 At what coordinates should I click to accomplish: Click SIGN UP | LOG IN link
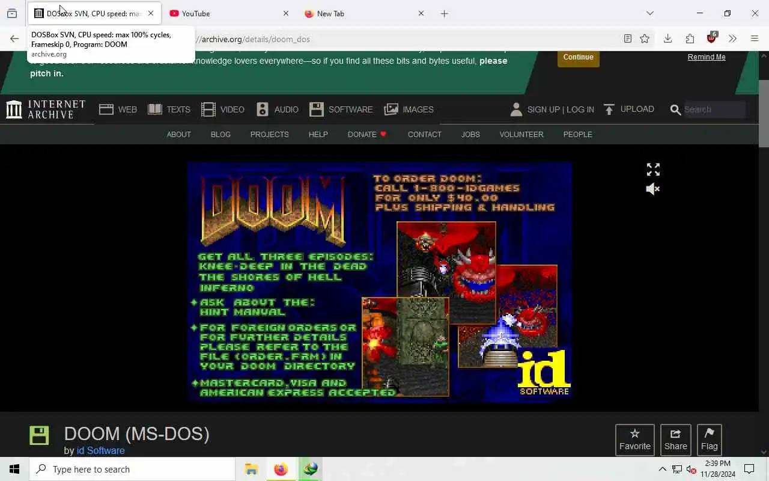click(x=561, y=109)
